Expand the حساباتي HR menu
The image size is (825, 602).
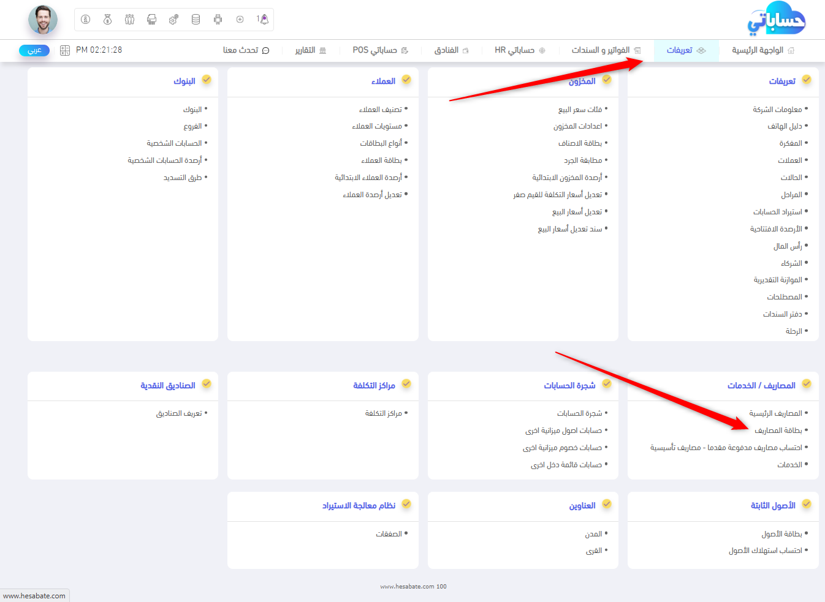(x=519, y=50)
